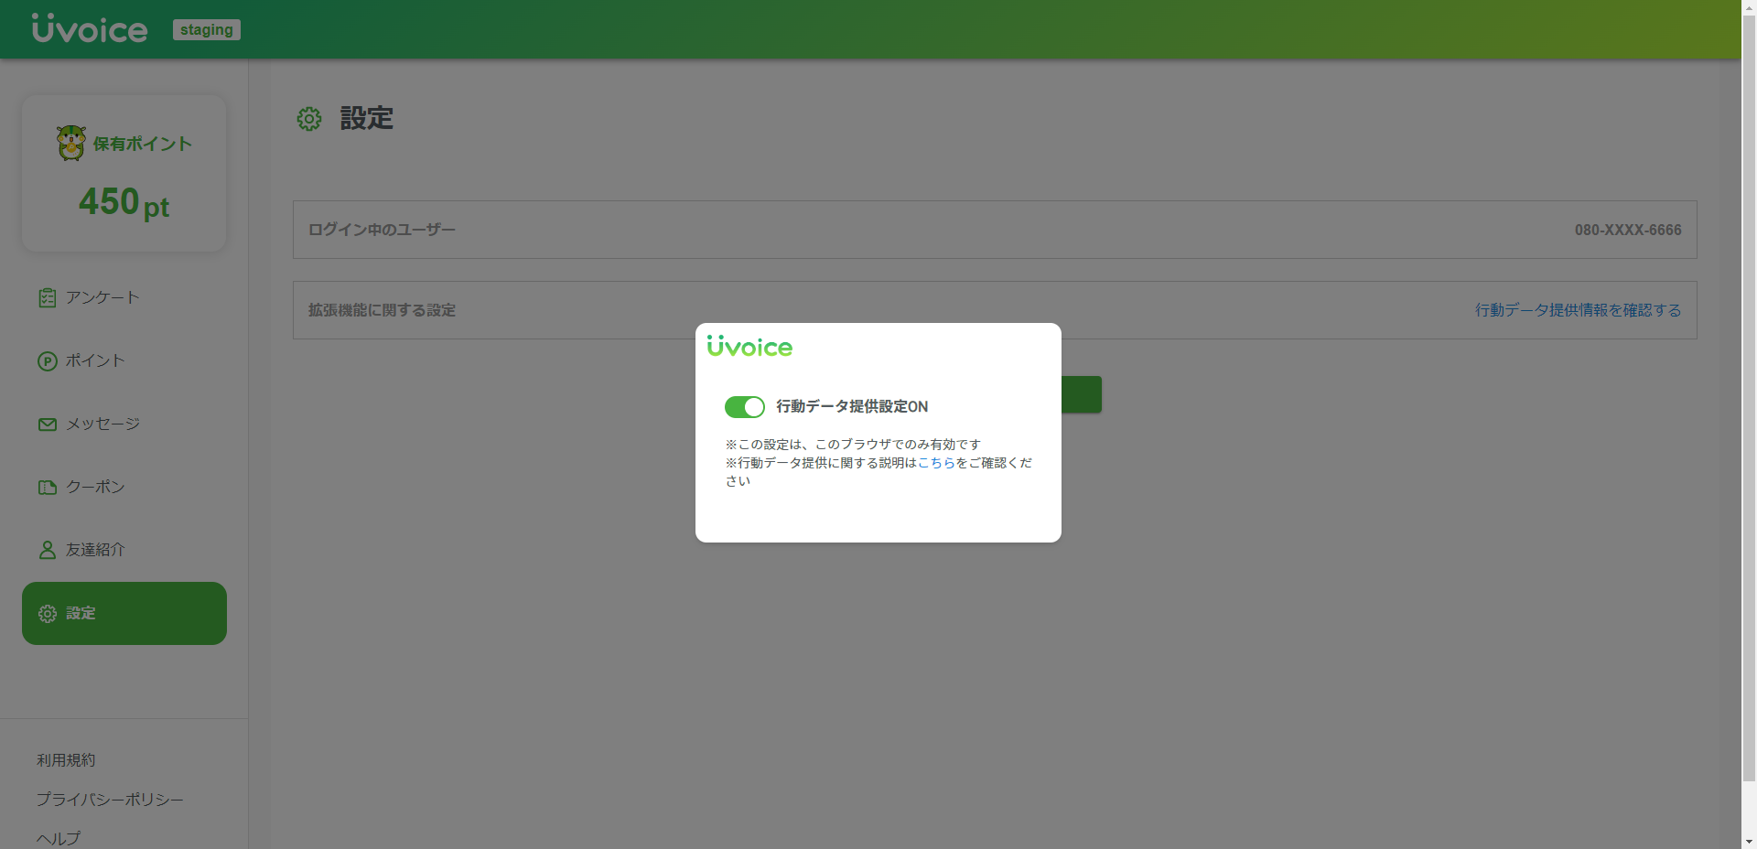
Task: Open the クーポン menu item
Action: click(124, 487)
